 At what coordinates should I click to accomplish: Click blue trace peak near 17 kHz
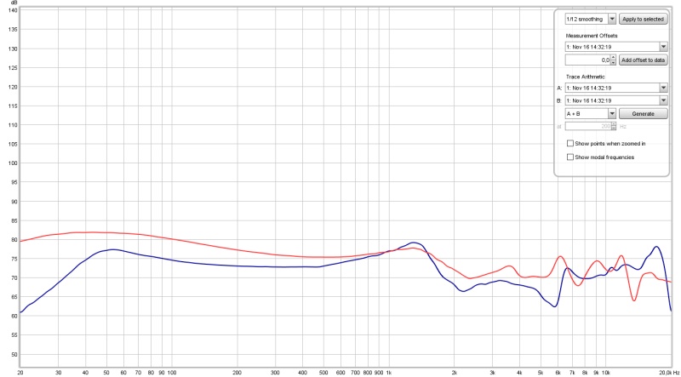pos(656,247)
